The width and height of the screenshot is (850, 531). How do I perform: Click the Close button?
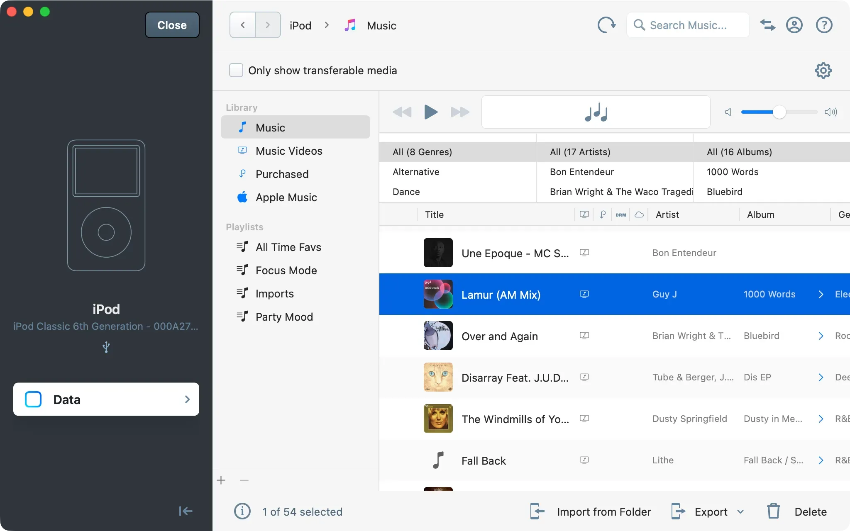click(172, 25)
